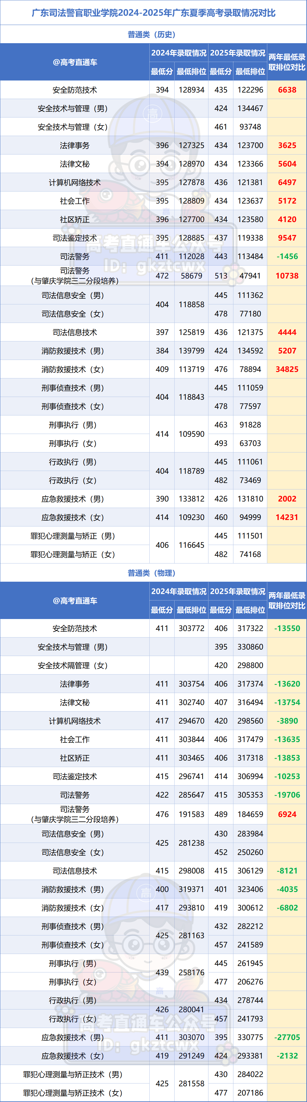The image size is (307, 1102).
Task: Click the rank difference 10738
Action: 287,276
